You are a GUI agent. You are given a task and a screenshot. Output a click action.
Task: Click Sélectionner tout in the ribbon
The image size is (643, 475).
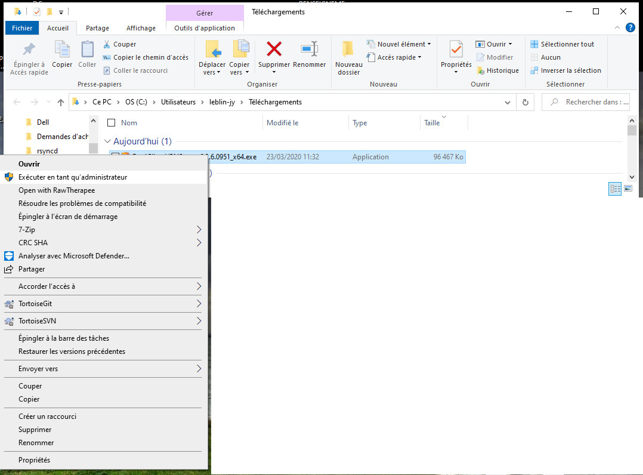pos(567,44)
